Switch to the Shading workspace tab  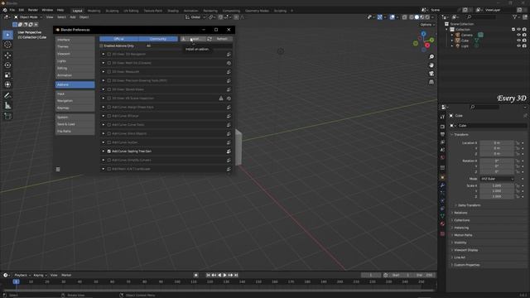tap(173, 11)
